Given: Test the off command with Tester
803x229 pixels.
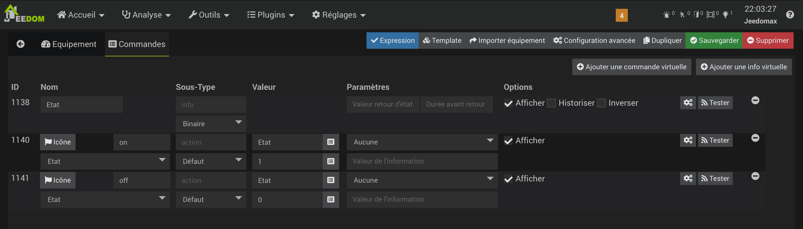Looking at the screenshot, I should point(715,179).
